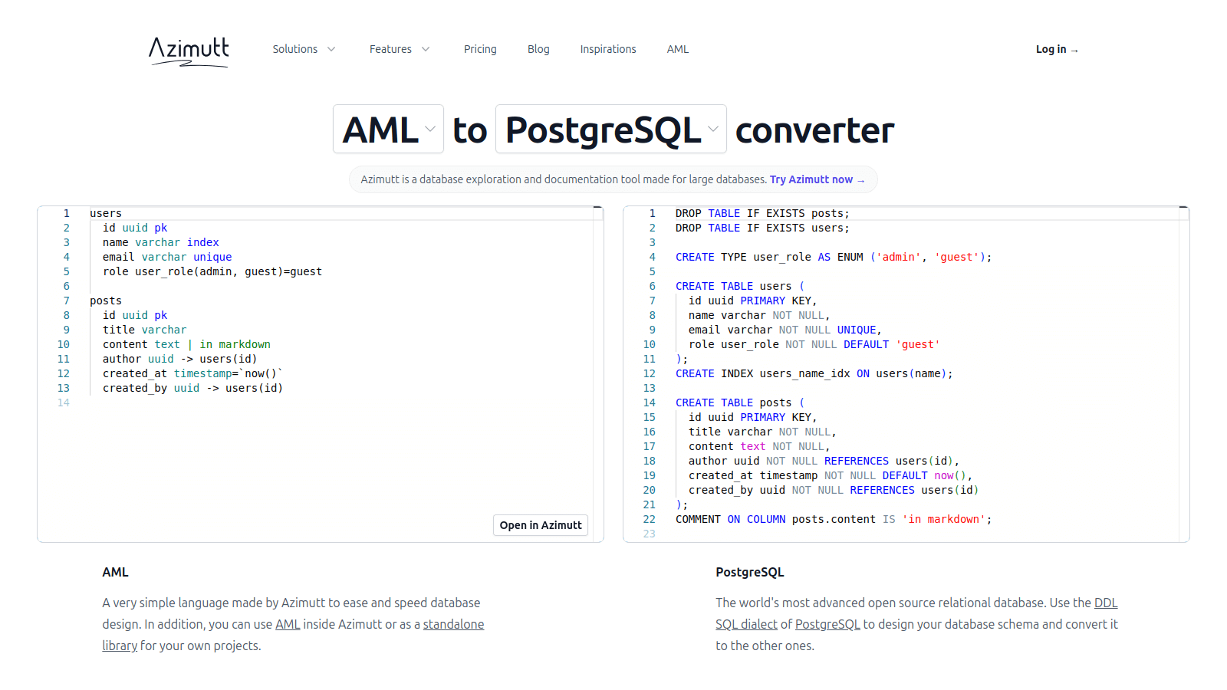Click 'created_at timestamp NOT NULL DEFAULT now()' line
Screen dimensions: 1227x690
coord(831,475)
